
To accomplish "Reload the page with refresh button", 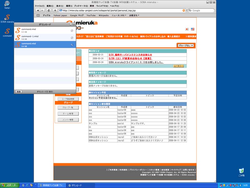I will 49,10.
